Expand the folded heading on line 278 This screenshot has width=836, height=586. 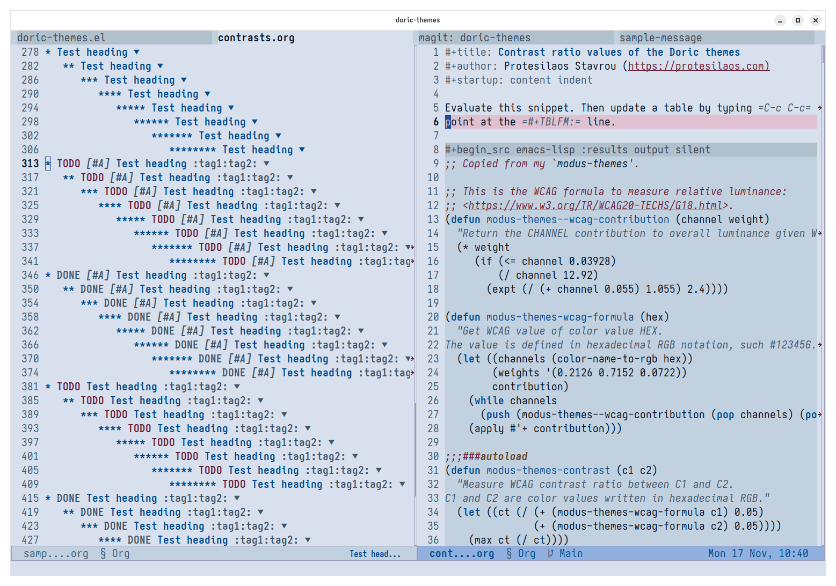point(136,52)
